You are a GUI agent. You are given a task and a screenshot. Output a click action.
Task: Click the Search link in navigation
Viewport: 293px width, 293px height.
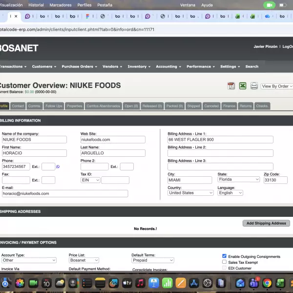[251, 67]
